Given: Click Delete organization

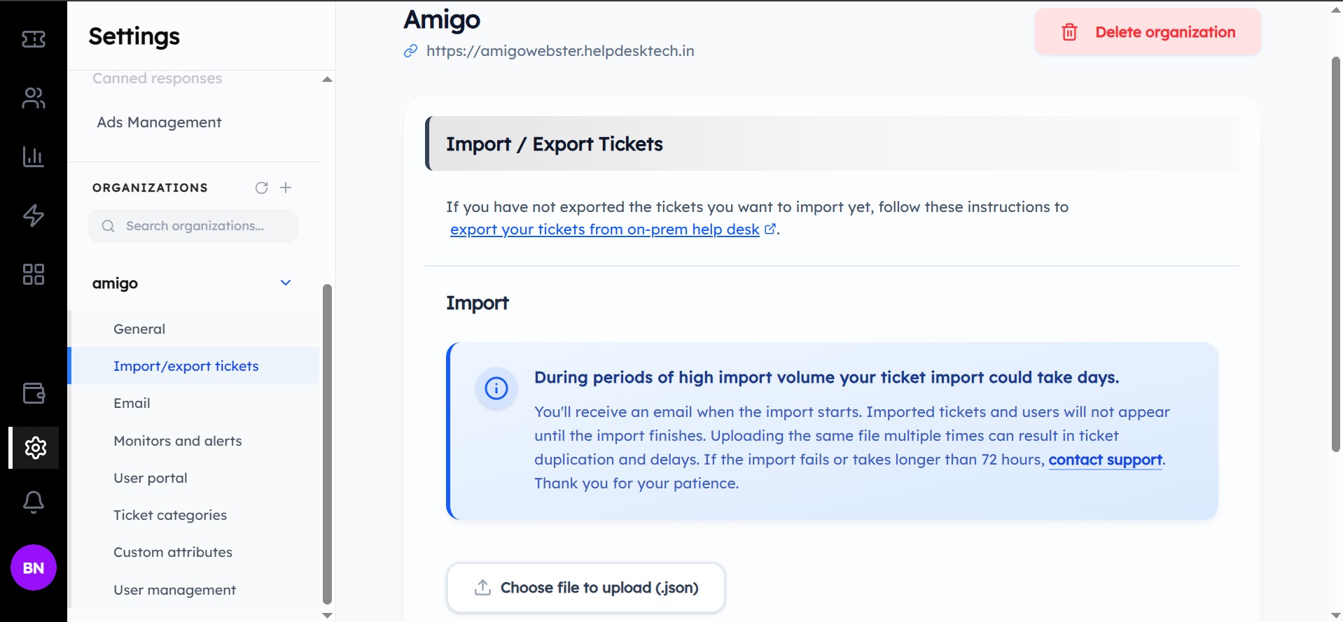Looking at the screenshot, I should (1147, 31).
